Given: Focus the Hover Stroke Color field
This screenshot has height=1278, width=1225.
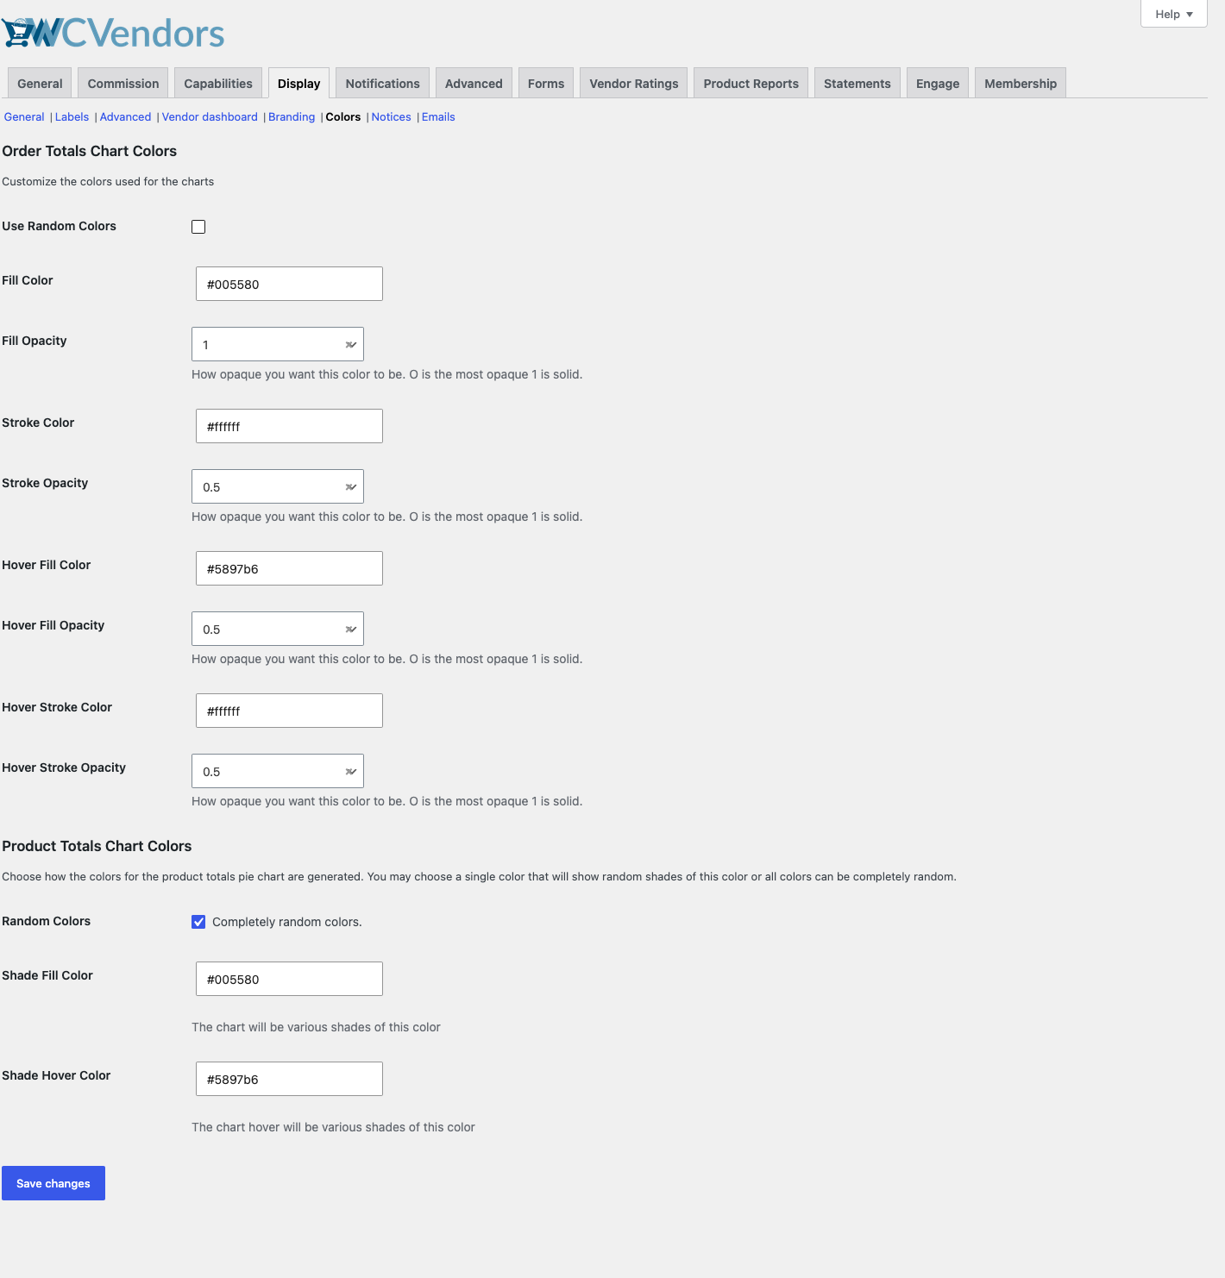Looking at the screenshot, I should pos(289,711).
